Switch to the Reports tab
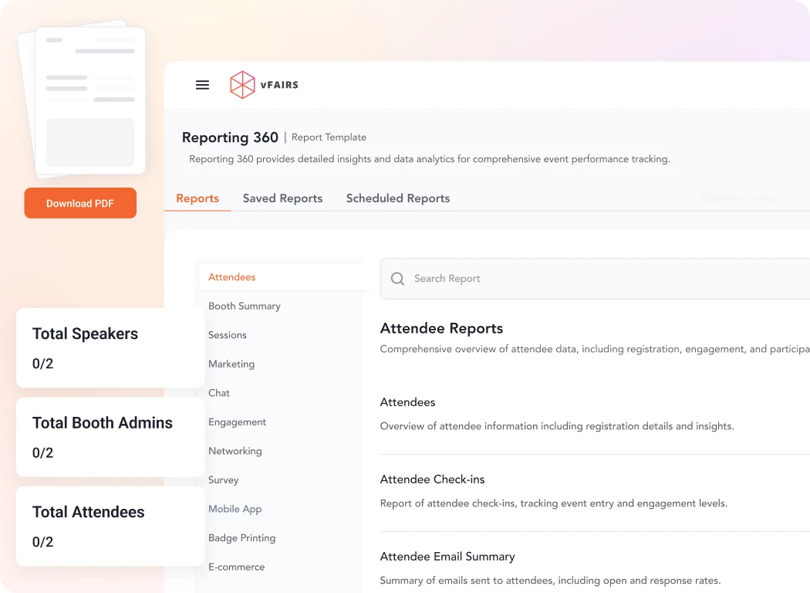Viewport: 810px width, 593px height. point(197,198)
